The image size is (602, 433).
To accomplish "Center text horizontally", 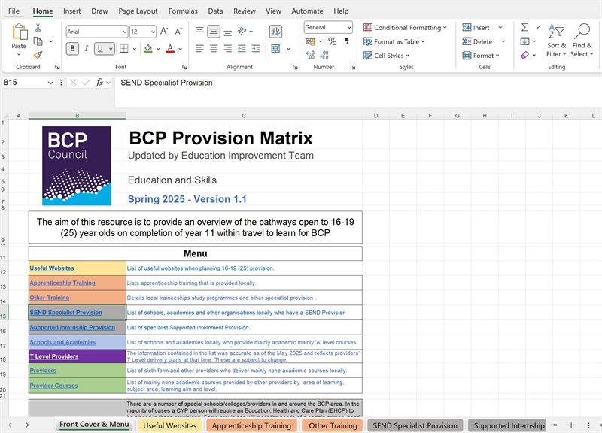I will (214, 48).
